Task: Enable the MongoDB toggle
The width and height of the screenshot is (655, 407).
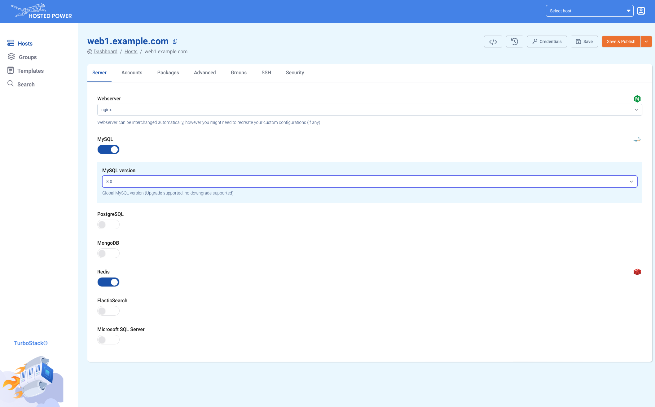Action: pos(108,253)
